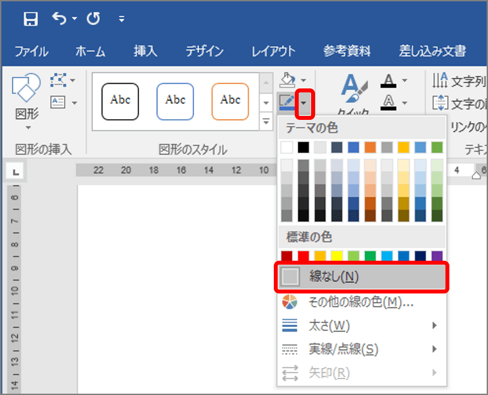The width and height of the screenshot is (488, 395).
Task: Select the black outline Abc shape style
Action: point(120,102)
